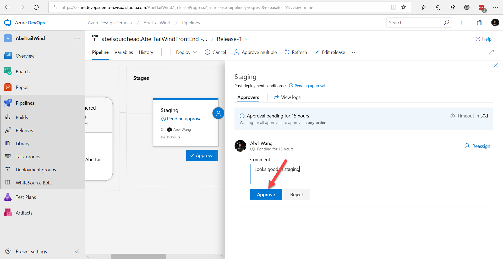Switch to the History tab
503x259 pixels.
146,52
